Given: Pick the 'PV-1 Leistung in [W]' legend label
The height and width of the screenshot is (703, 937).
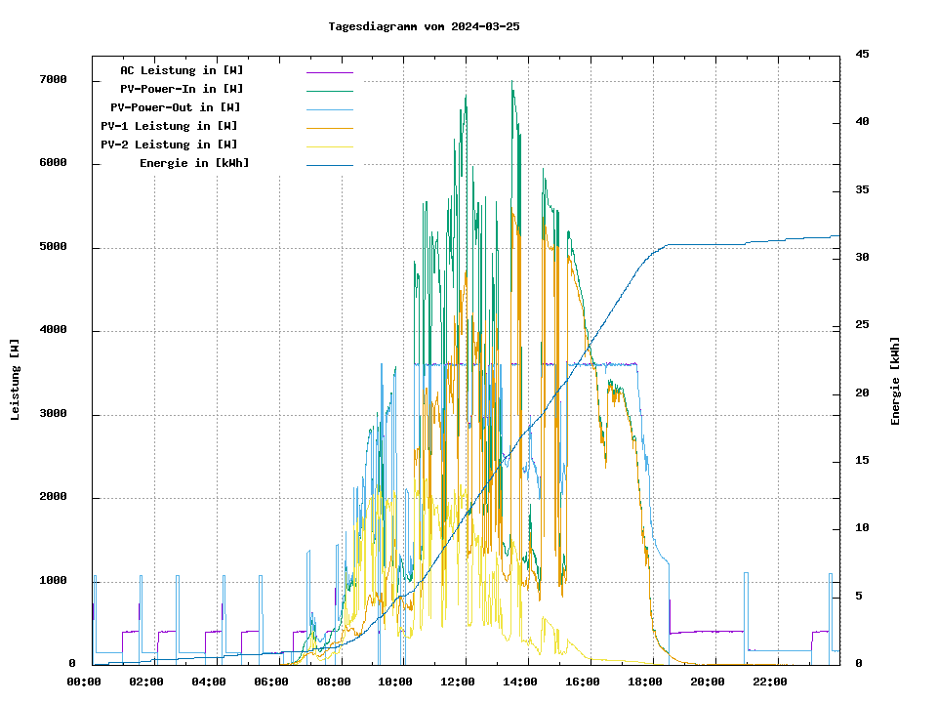Looking at the screenshot, I should [x=169, y=126].
